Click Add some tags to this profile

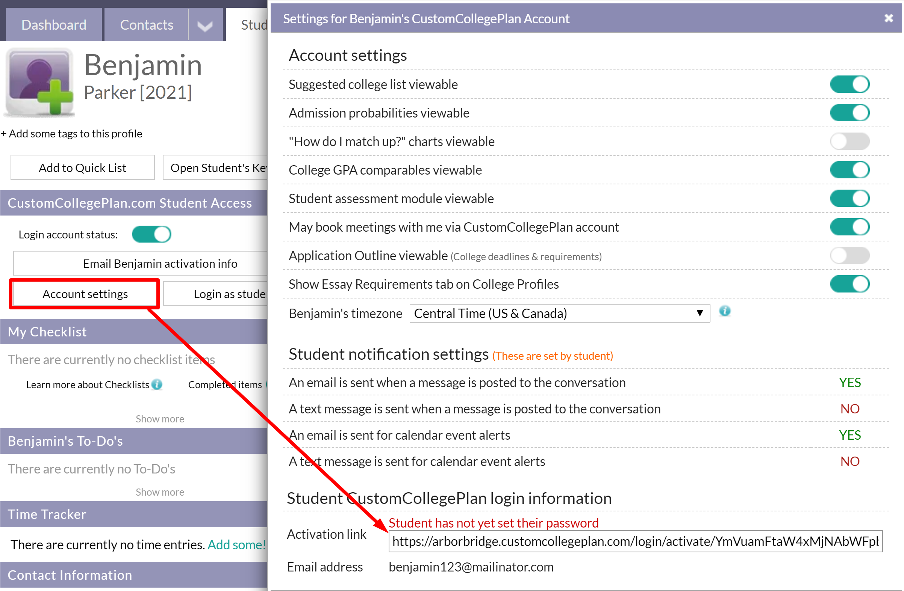(x=71, y=134)
